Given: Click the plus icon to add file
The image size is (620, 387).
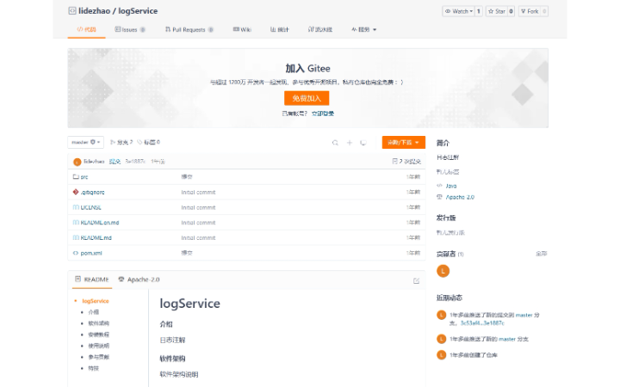Looking at the screenshot, I should [x=350, y=143].
